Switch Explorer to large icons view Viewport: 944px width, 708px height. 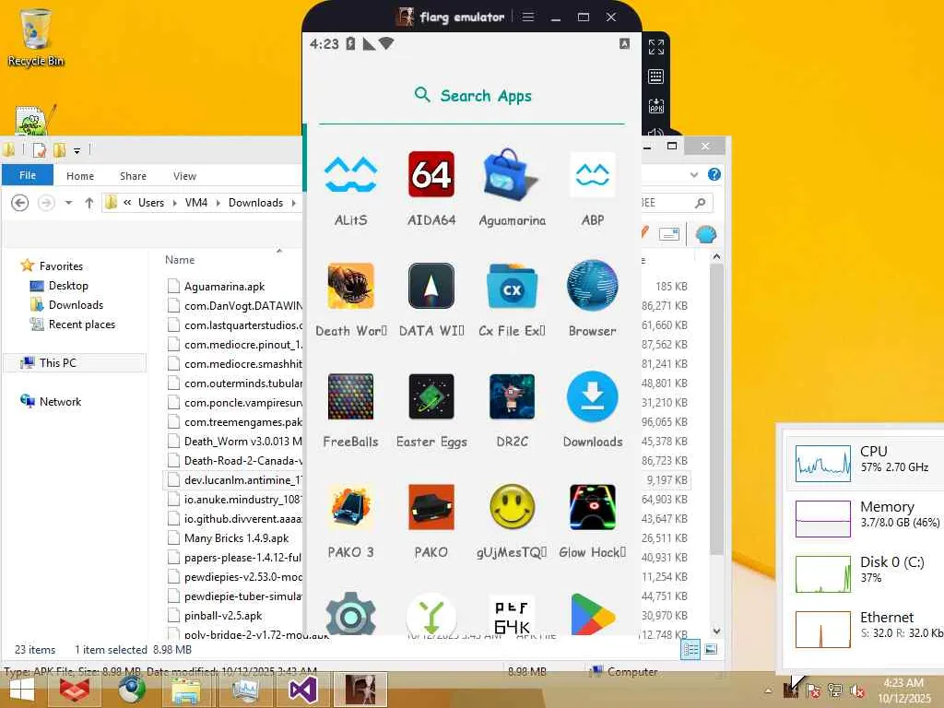coord(711,650)
